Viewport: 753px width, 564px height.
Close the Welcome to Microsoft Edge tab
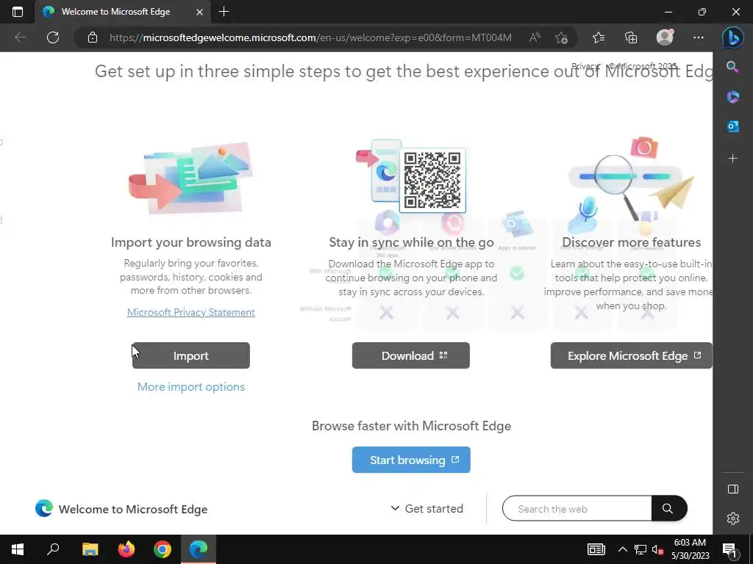click(200, 12)
